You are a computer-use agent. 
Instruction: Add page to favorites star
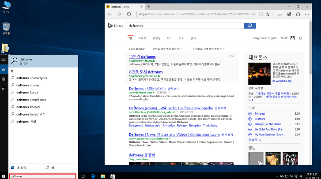coord(268,14)
